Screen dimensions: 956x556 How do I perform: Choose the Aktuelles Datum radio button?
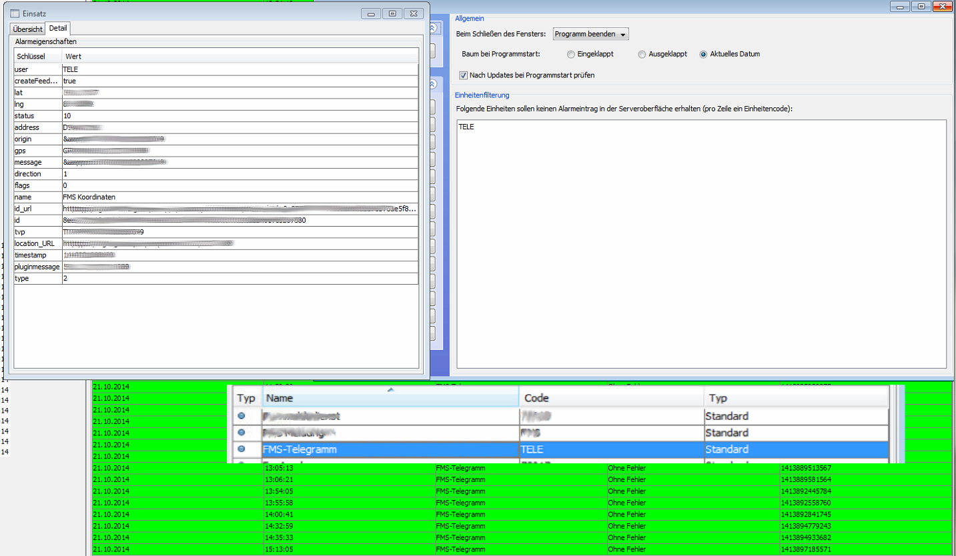703,54
